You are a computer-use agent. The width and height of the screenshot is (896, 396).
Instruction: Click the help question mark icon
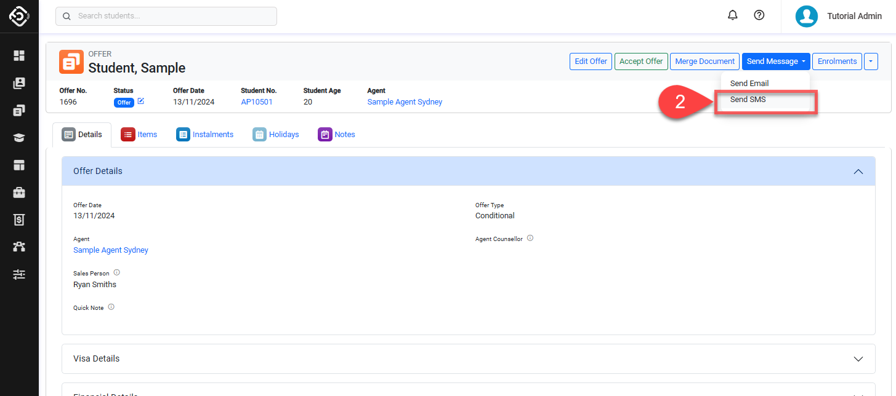(759, 15)
